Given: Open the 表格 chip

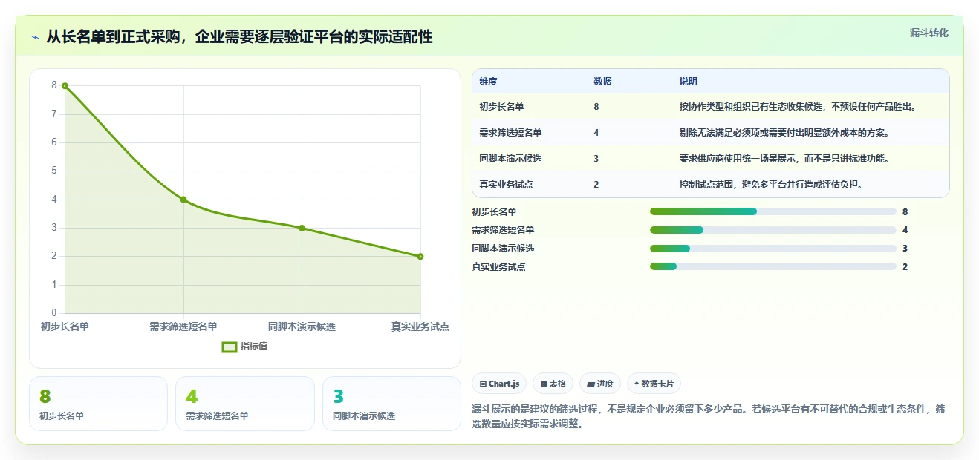Looking at the screenshot, I should (553, 384).
